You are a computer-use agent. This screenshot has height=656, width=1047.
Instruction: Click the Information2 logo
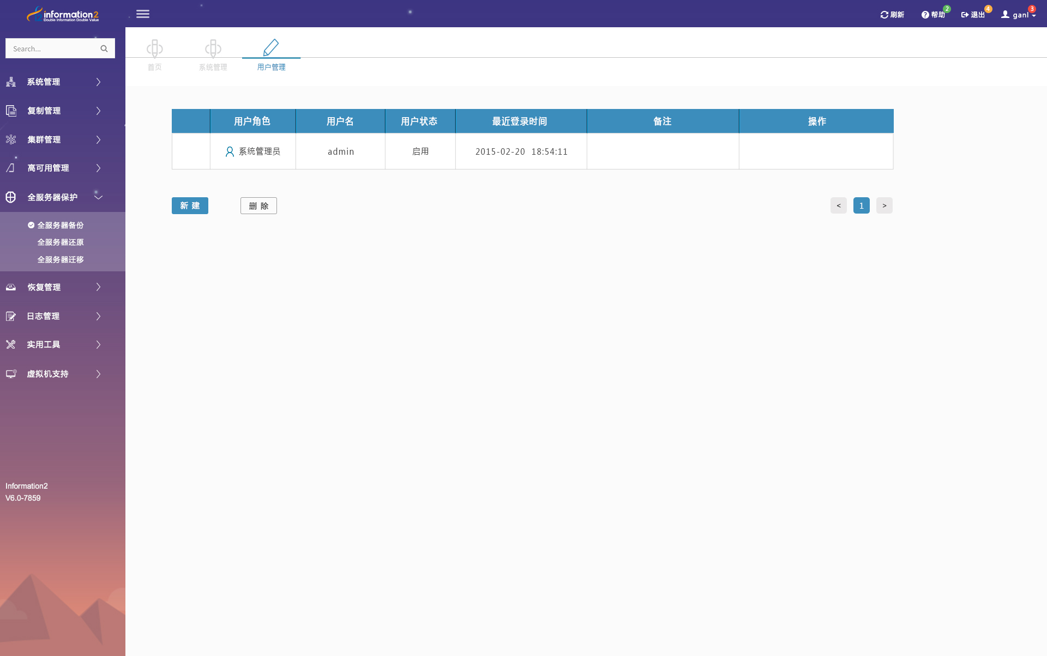(63, 14)
